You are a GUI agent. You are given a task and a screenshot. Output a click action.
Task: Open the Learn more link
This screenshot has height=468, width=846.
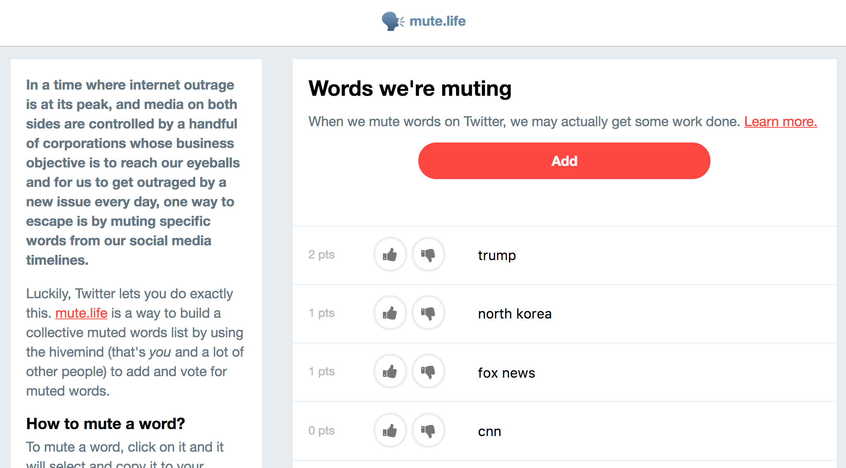(780, 122)
